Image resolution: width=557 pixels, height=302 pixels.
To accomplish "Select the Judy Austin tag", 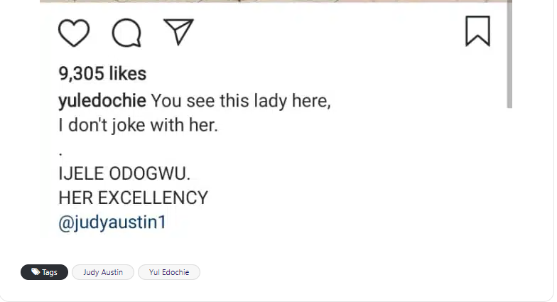I will click(103, 272).
